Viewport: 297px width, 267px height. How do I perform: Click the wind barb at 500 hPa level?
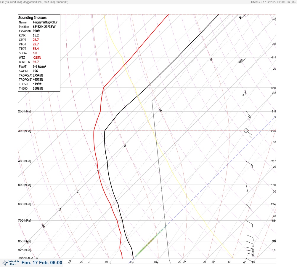coord(247,188)
